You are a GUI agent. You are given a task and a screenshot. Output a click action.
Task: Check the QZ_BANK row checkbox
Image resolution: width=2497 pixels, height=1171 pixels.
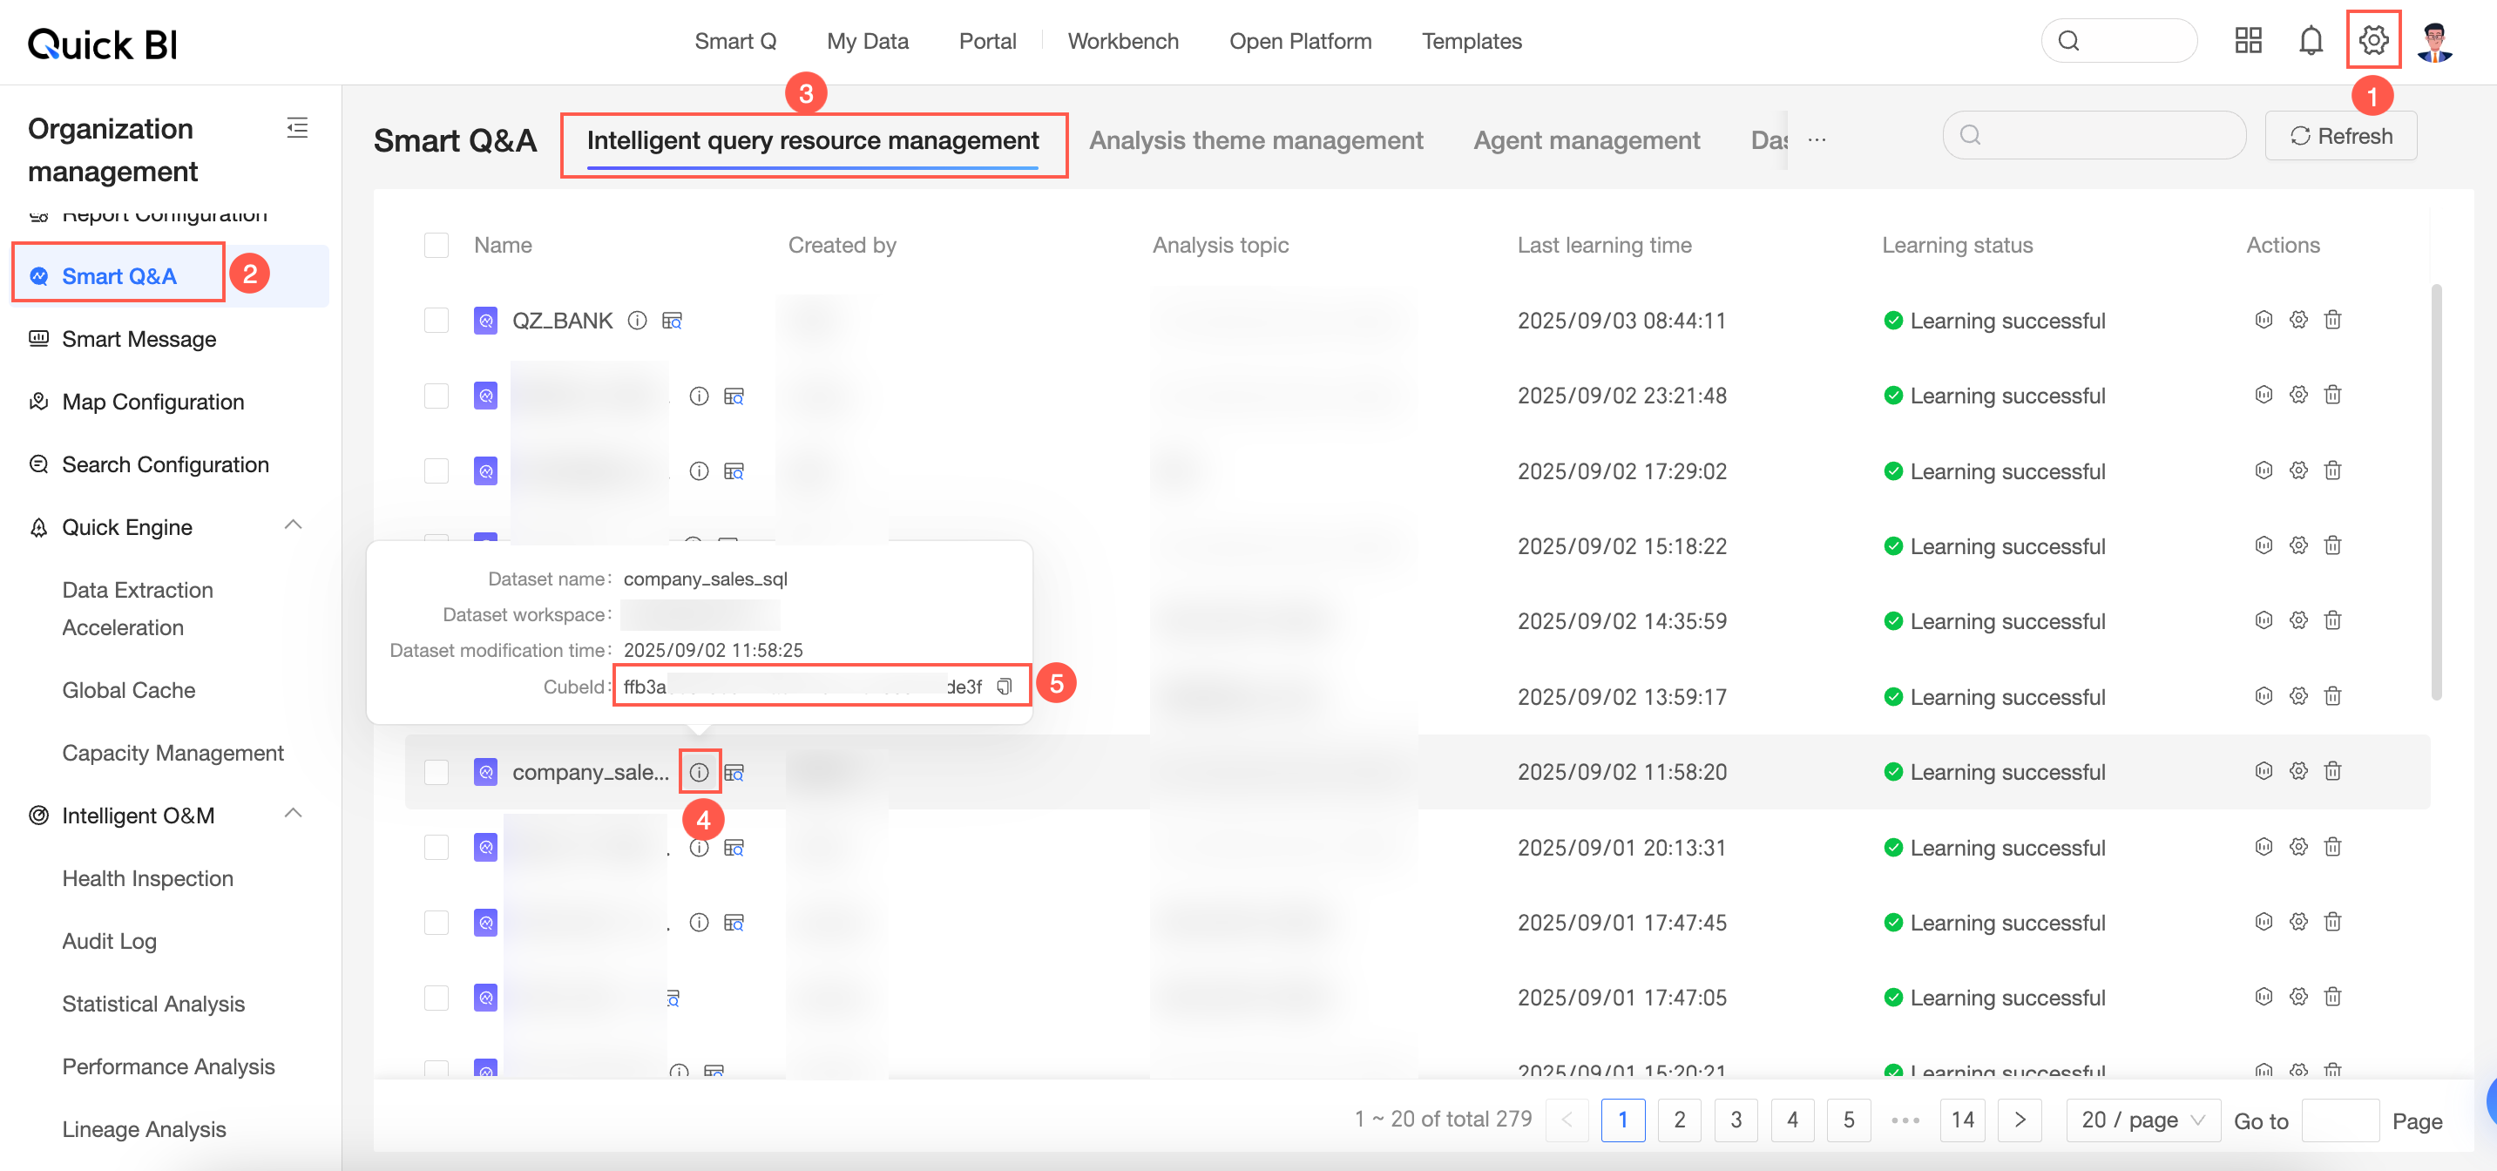tap(436, 320)
